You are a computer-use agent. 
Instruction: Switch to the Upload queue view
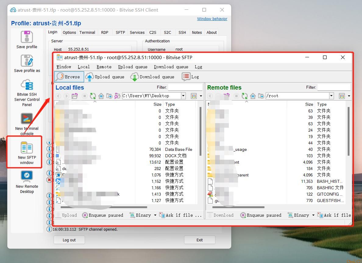click(x=105, y=77)
